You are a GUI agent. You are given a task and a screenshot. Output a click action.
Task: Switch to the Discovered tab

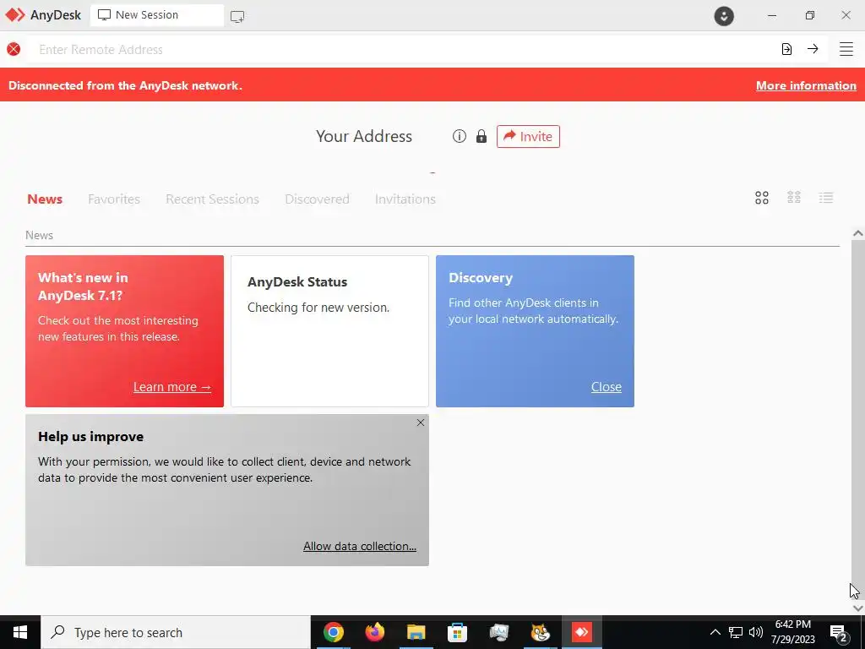[x=318, y=199]
